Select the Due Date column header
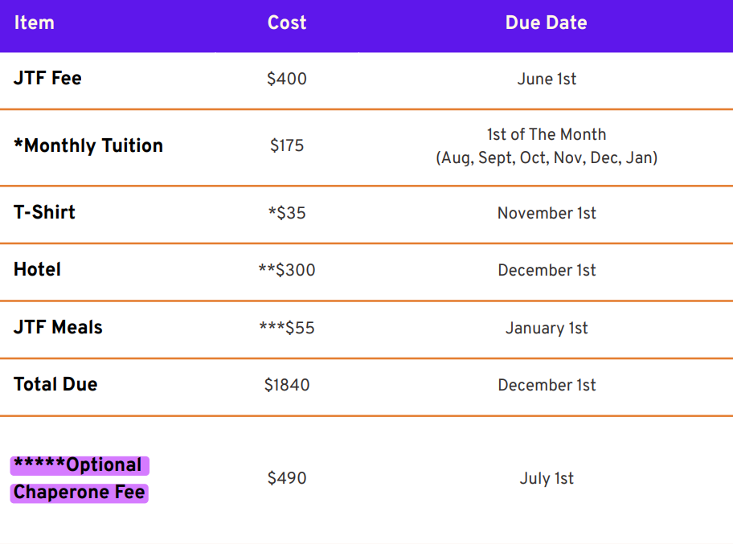733x544 pixels. click(x=546, y=22)
